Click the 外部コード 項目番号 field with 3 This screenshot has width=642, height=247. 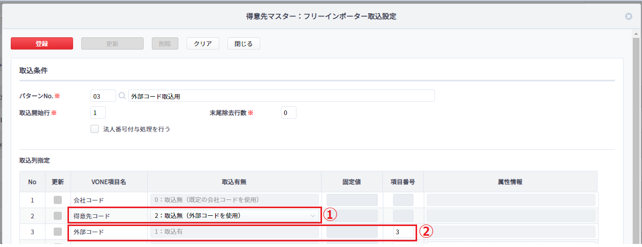[403, 232]
